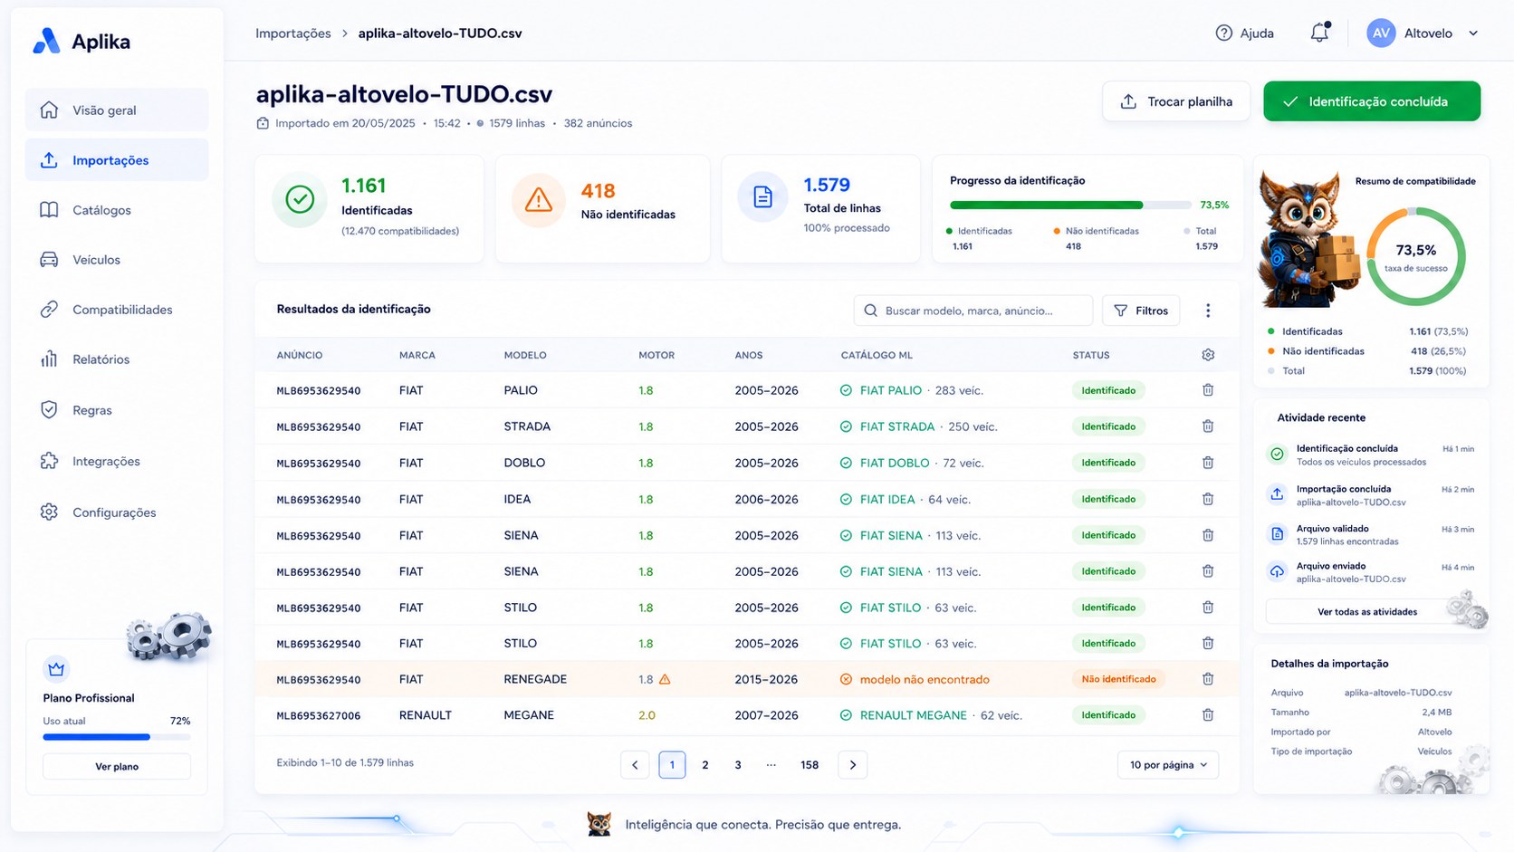This screenshot has width=1514, height=852.
Task: Go to page 3
Action: tap(738, 765)
